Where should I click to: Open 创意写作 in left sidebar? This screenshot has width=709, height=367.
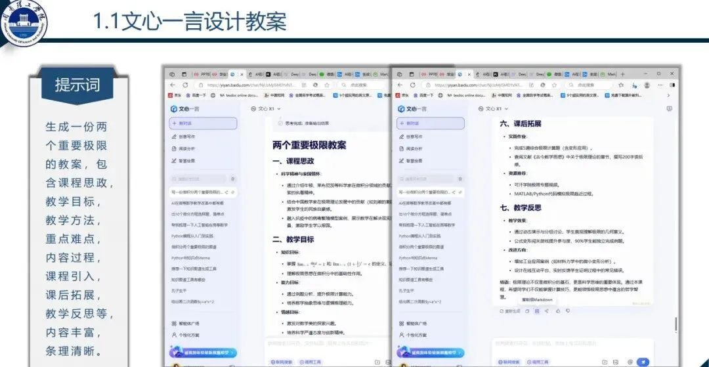click(183, 136)
